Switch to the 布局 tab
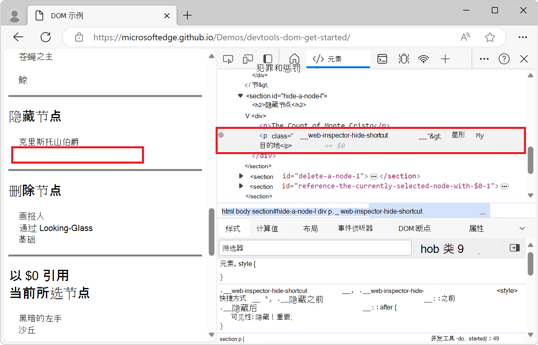The width and height of the screenshot is (538, 345). pos(310,228)
